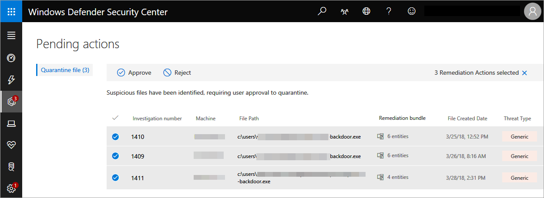Open the dashboard gauge icon in sidebar
Screen dimensions: 544x198
tap(11, 58)
